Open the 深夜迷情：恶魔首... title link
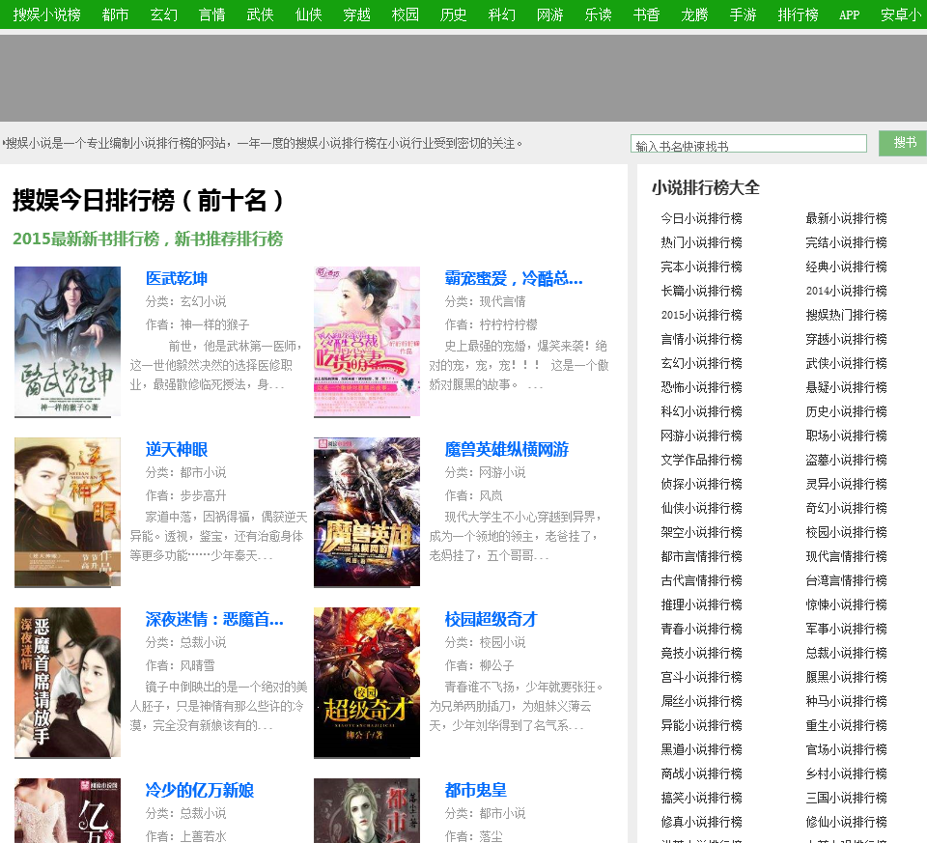 pyautogui.click(x=214, y=620)
